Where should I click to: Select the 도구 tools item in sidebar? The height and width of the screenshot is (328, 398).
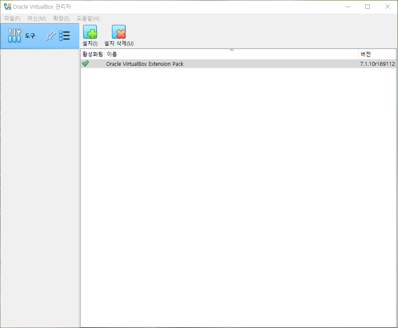coord(40,36)
